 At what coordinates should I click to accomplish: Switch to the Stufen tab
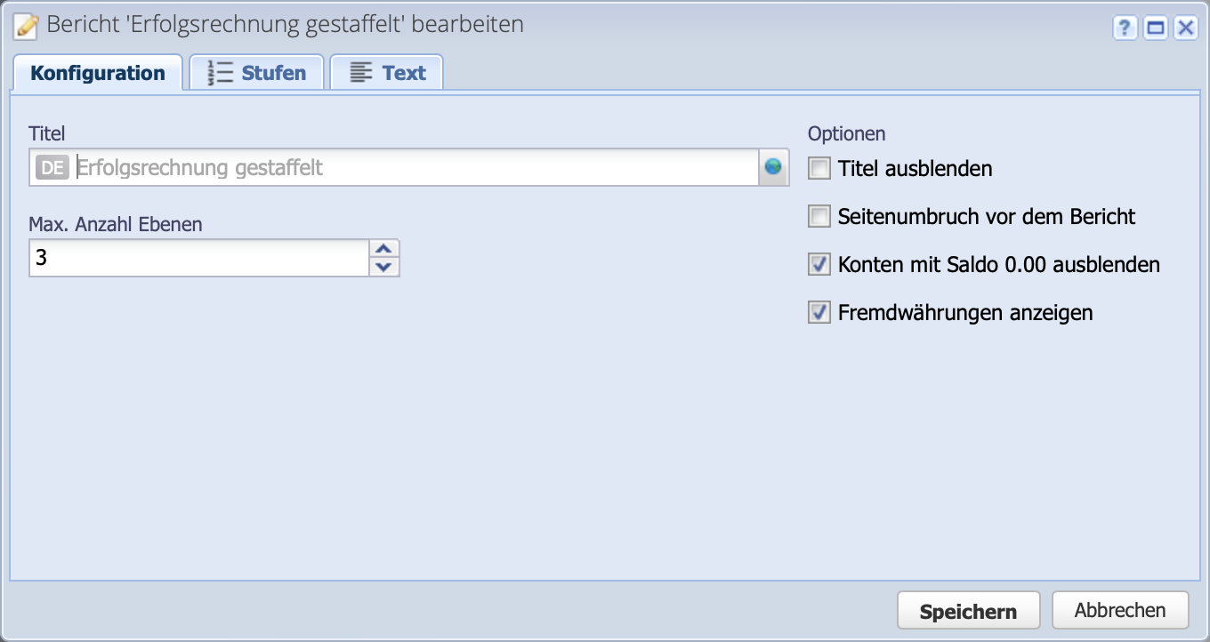pos(256,71)
